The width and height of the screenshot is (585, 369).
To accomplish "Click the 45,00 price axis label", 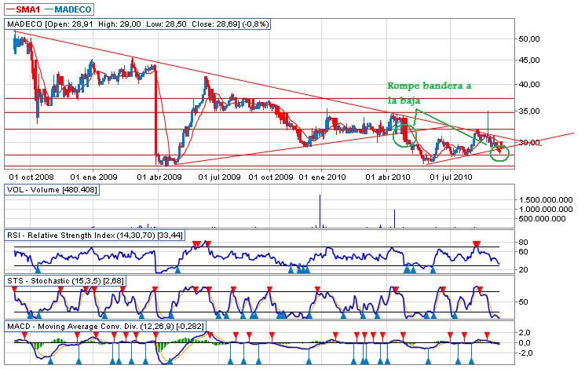I will pos(529,60).
